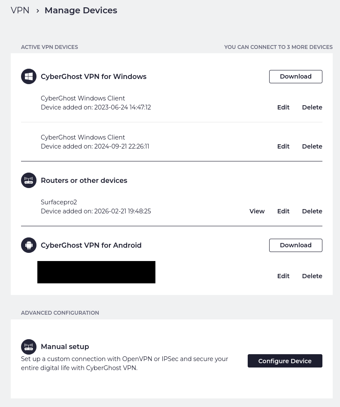Edit the 2023 CyberGhost Windows Client device
Image resolution: width=340 pixels, height=407 pixels.
click(283, 107)
